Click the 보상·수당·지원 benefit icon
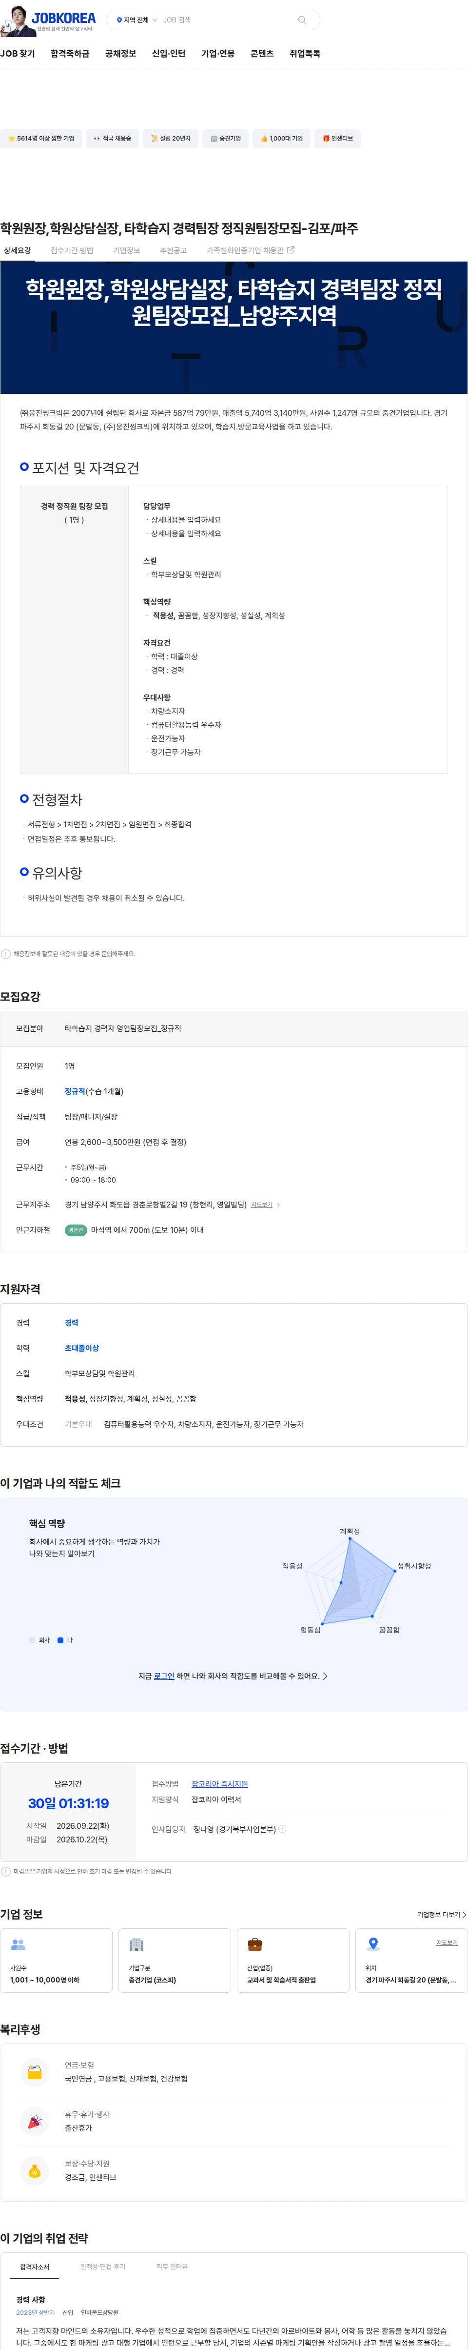468x2350 pixels. 35,2172
